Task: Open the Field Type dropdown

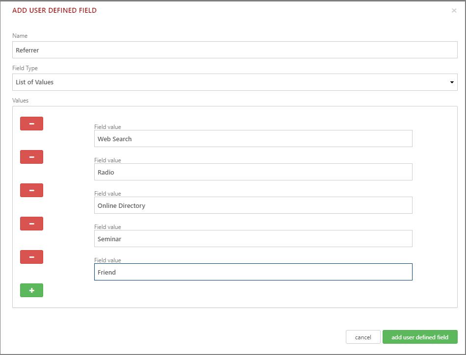Action: [x=235, y=82]
